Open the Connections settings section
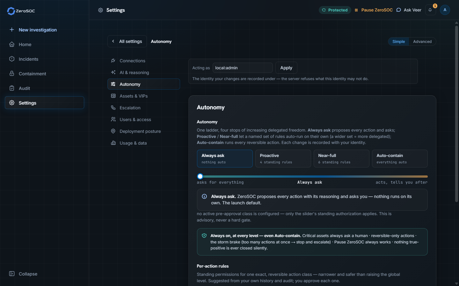The height and width of the screenshot is (286, 459). [144, 61]
